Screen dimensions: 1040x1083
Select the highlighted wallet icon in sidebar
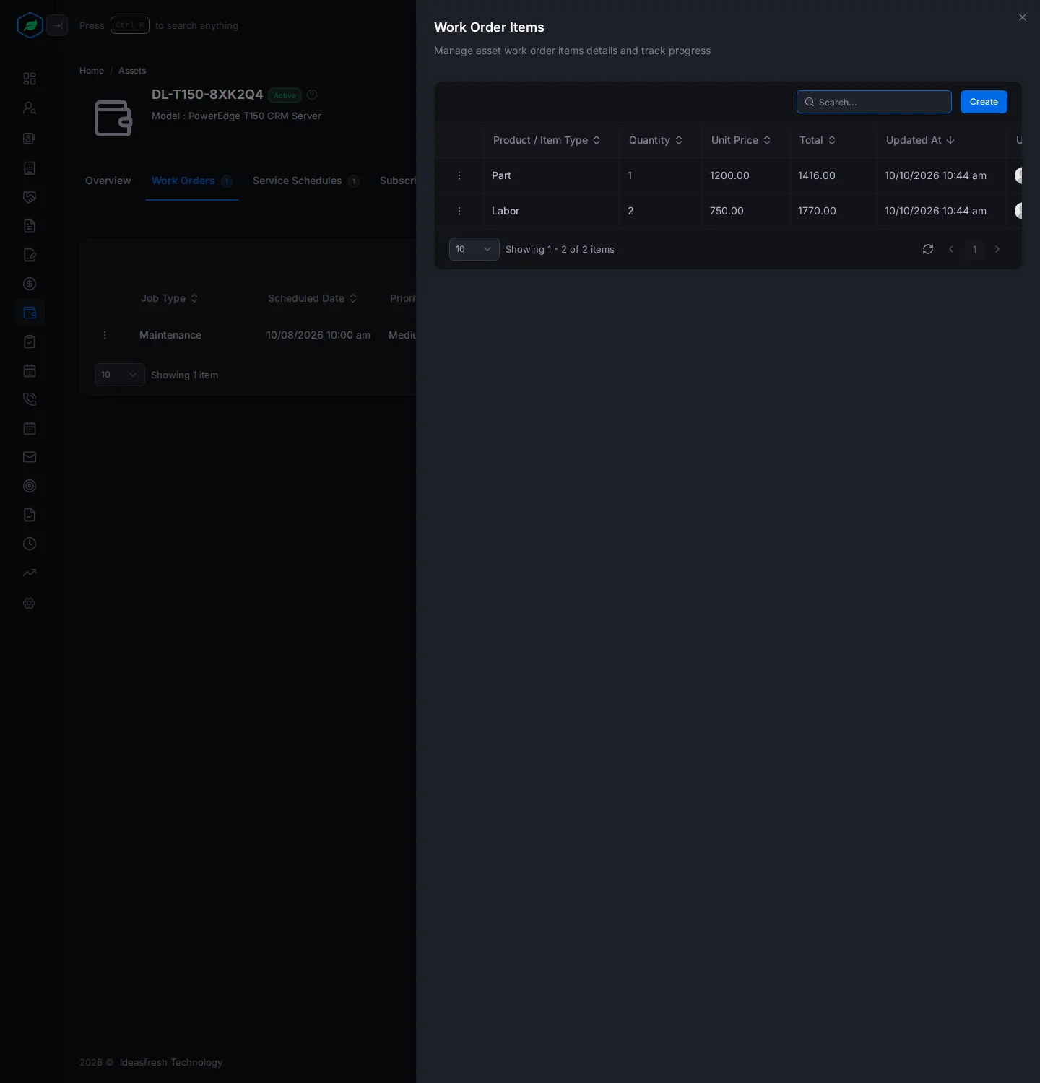[x=30, y=313]
